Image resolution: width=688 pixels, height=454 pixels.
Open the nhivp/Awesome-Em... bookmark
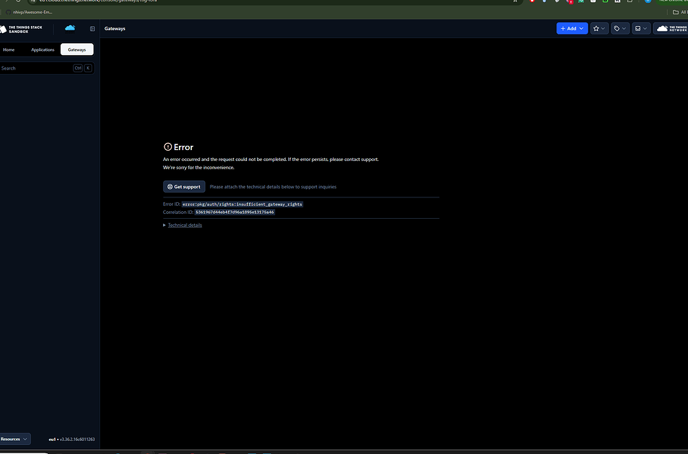(29, 12)
